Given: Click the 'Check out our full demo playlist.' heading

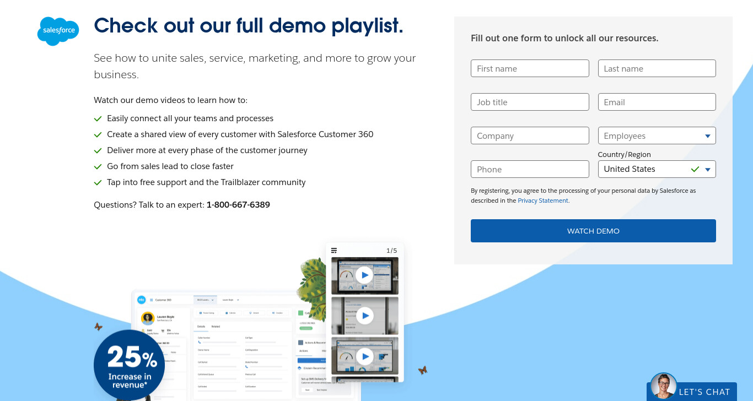Looking at the screenshot, I should pyautogui.click(x=249, y=25).
